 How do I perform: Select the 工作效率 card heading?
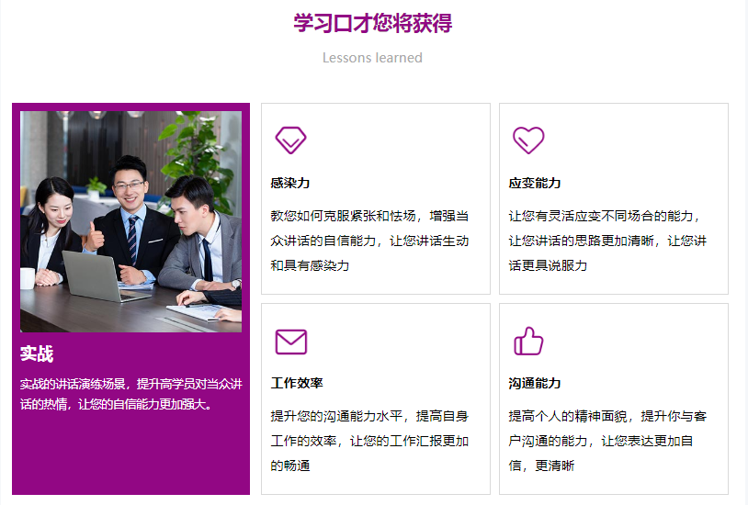pyautogui.click(x=297, y=383)
